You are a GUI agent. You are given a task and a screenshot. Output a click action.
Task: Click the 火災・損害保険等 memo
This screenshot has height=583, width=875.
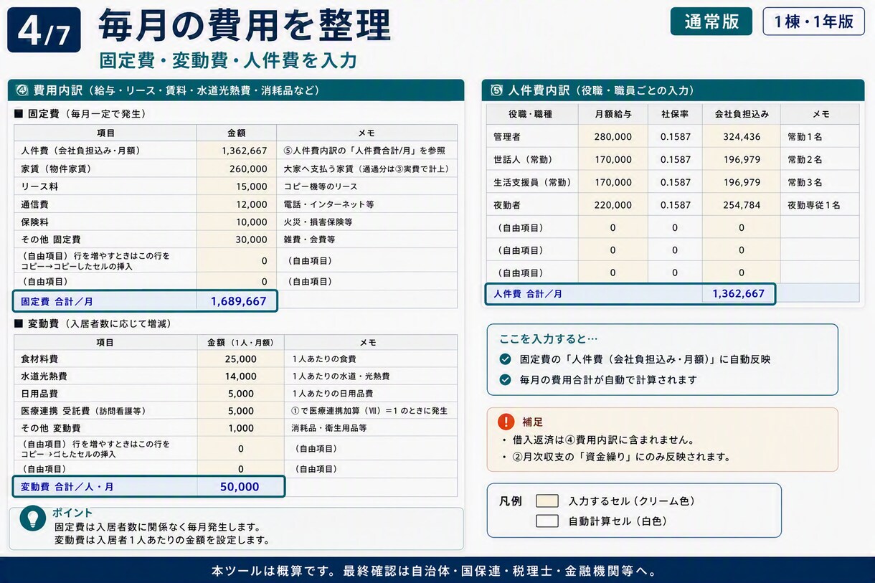pyautogui.click(x=318, y=222)
